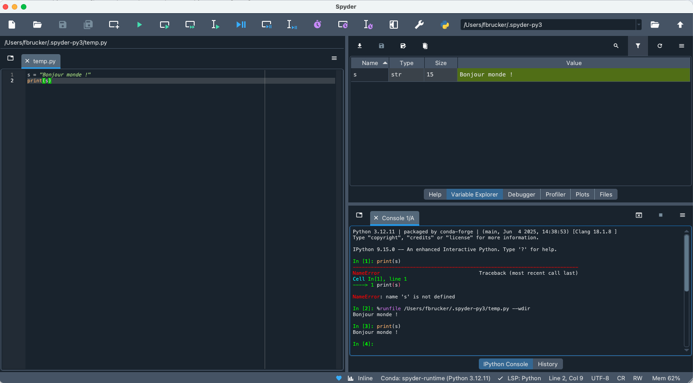This screenshot has height=383, width=693.
Task: Browse for a working directory
Action: 655,25
